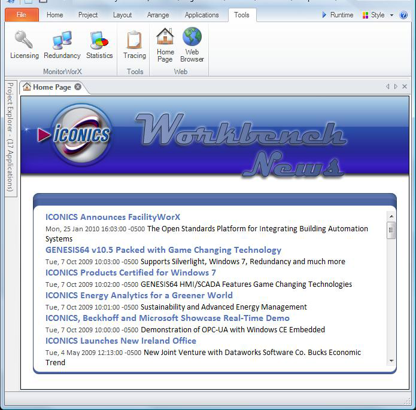Open GENESIS64 v10.5 Game Changing Technology link

coord(163,250)
